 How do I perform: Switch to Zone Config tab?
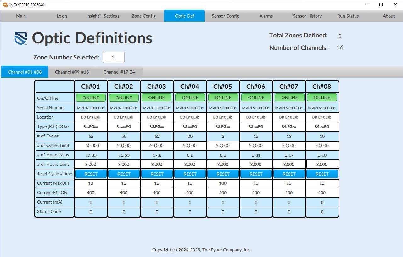click(x=143, y=16)
